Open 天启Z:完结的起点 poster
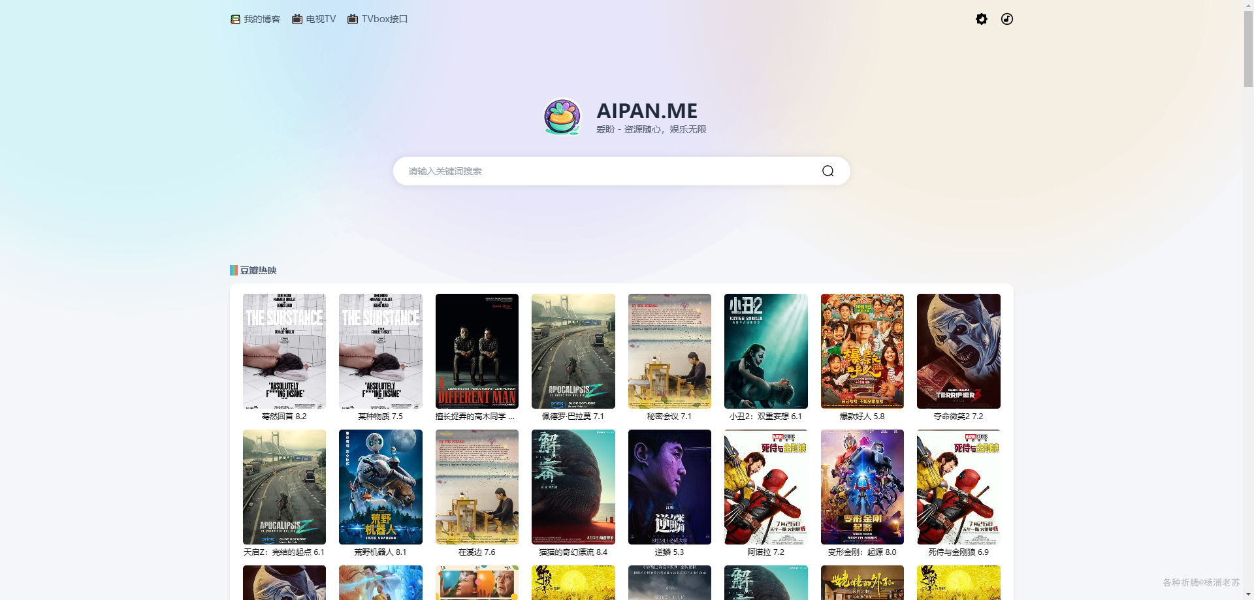 pos(284,487)
